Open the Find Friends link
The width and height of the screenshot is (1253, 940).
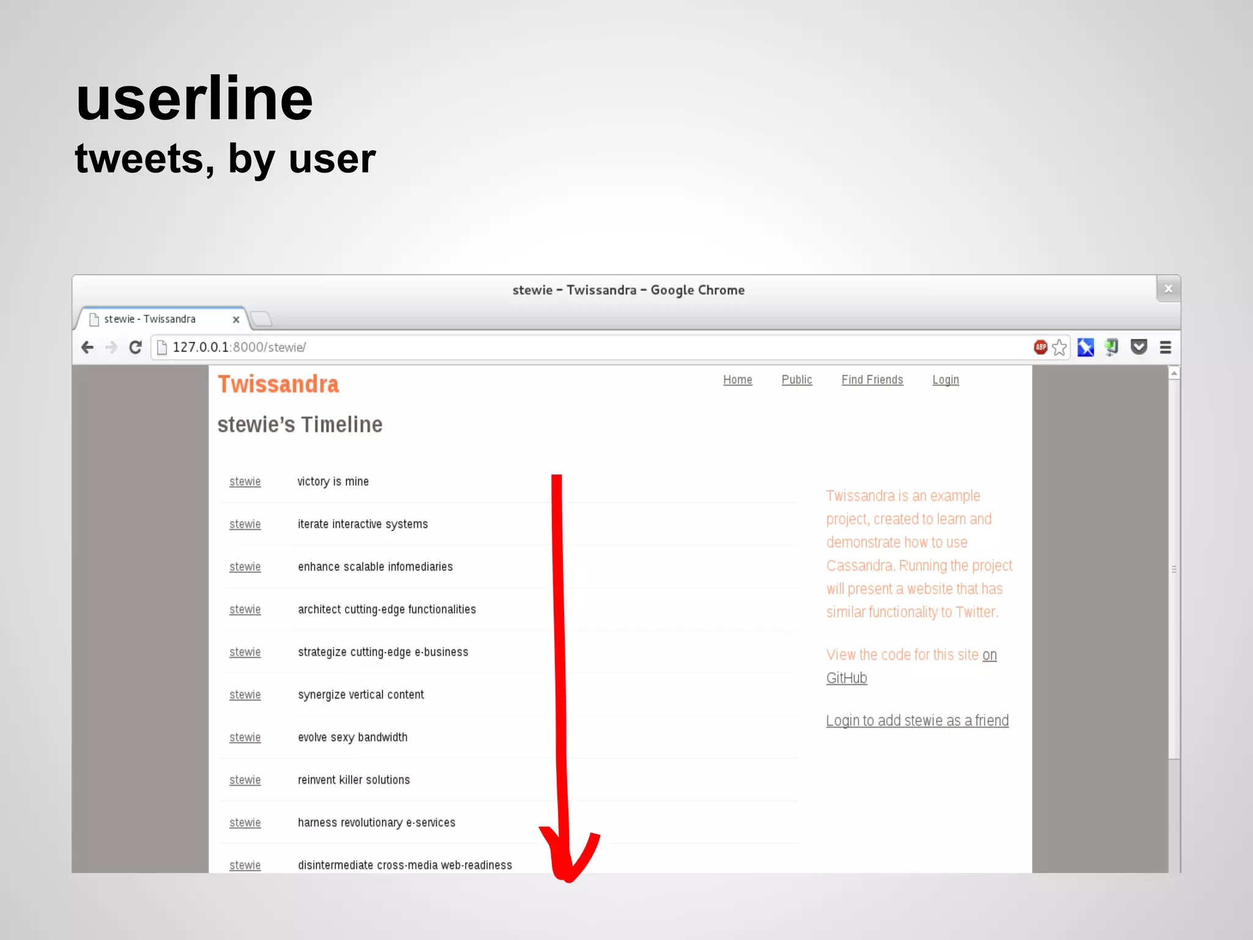click(x=872, y=379)
